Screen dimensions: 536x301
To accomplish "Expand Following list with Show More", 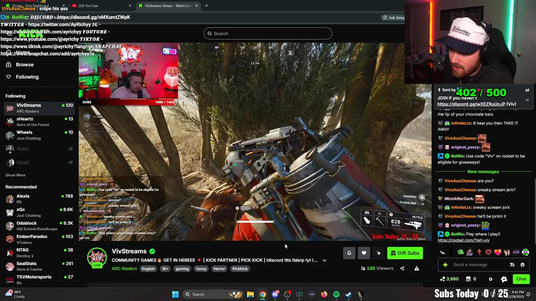I will pyautogui.click(x=15, y=175).
